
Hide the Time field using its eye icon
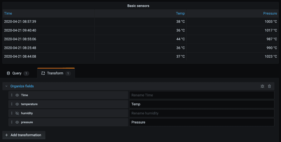17,95
